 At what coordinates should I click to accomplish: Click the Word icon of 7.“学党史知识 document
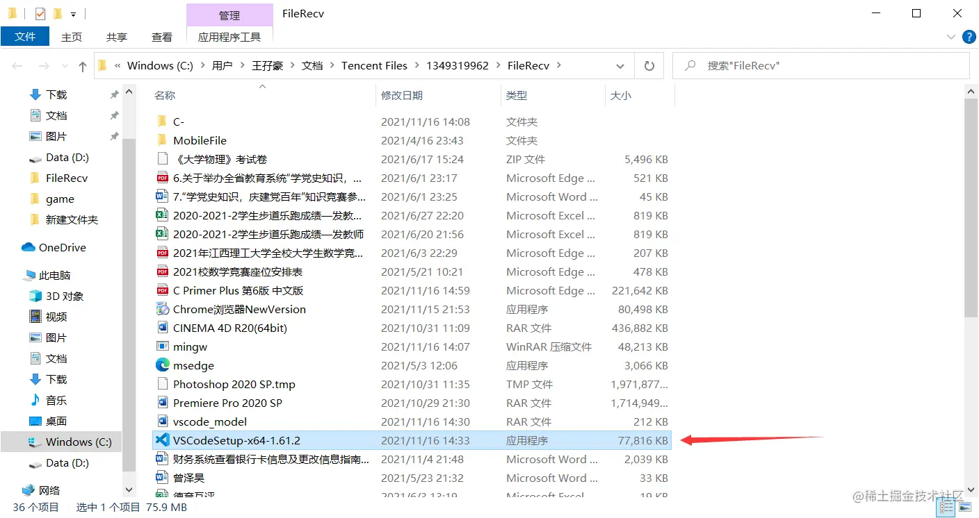tap(162, 197)
